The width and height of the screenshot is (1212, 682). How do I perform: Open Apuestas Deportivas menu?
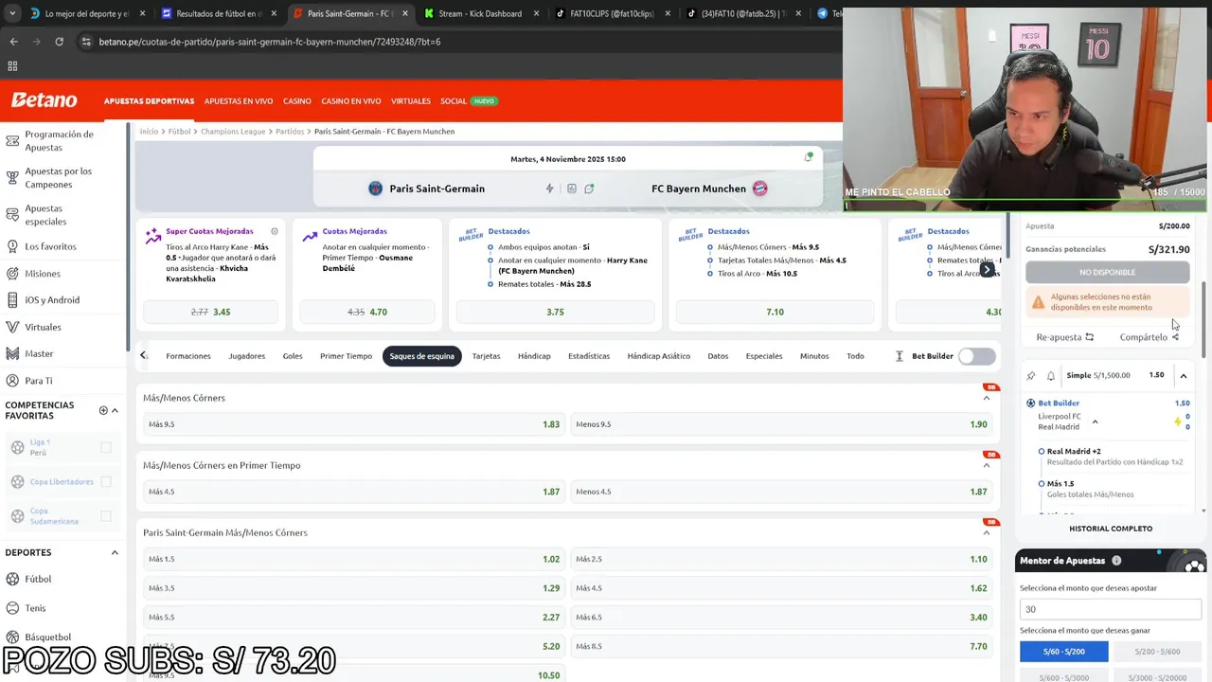click(149, 101)
